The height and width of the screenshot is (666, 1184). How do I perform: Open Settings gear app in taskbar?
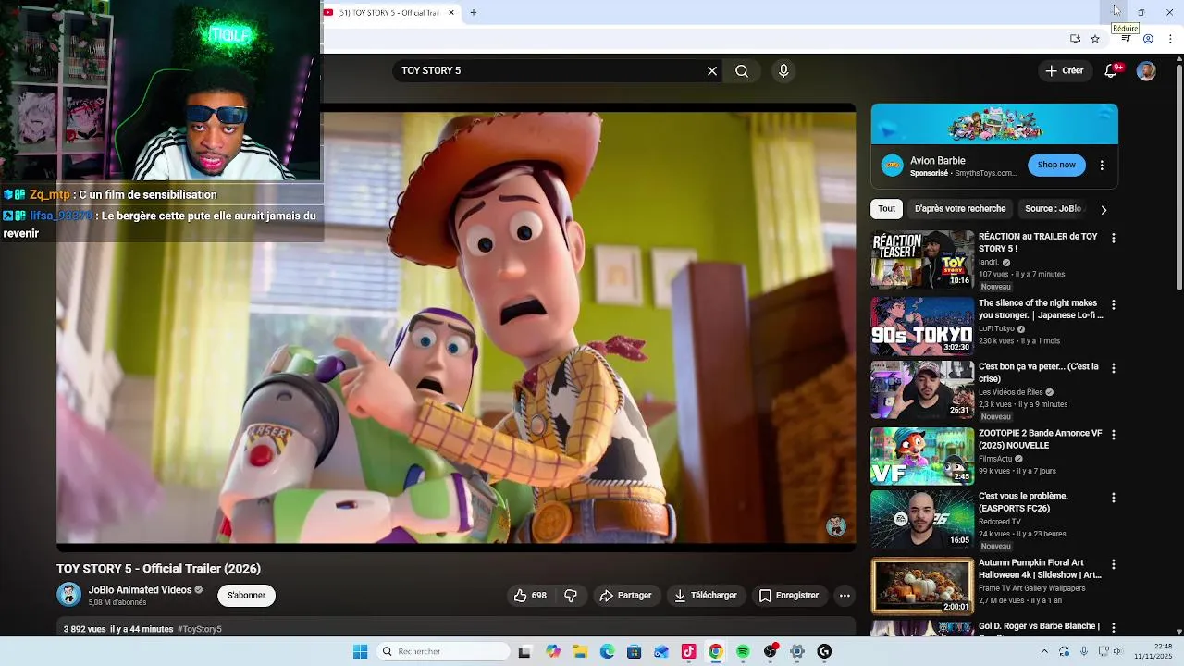click(797, 652)
